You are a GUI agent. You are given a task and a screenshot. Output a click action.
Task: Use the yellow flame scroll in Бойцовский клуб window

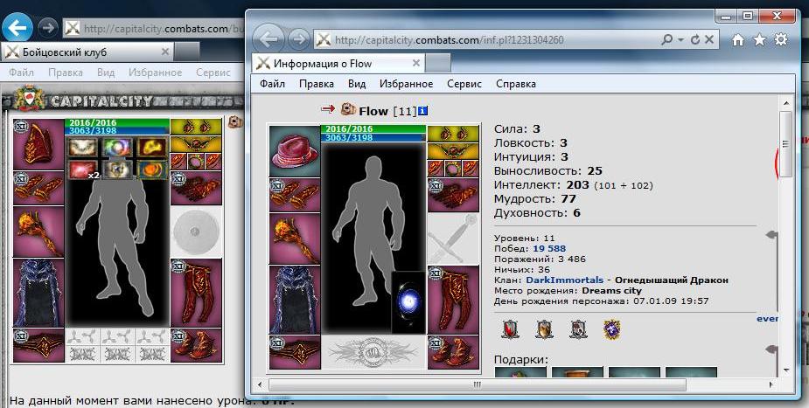151,148
